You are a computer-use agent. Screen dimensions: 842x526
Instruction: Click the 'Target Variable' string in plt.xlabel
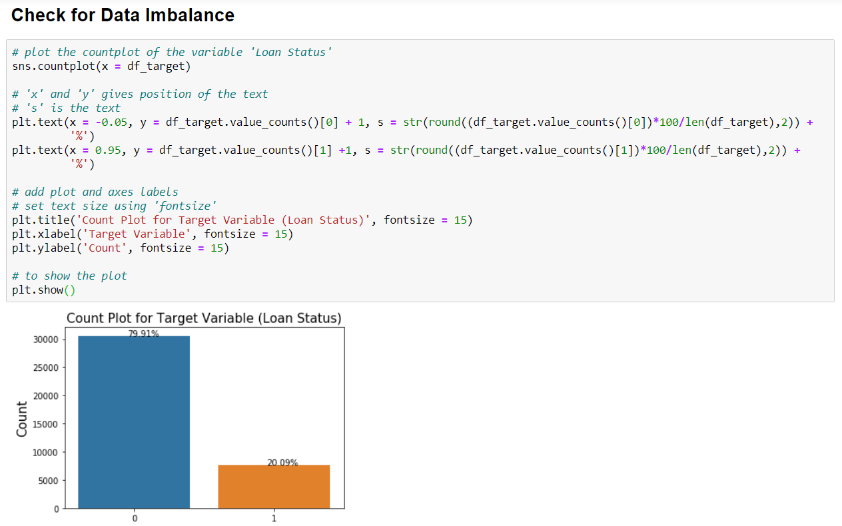[136, 233]
